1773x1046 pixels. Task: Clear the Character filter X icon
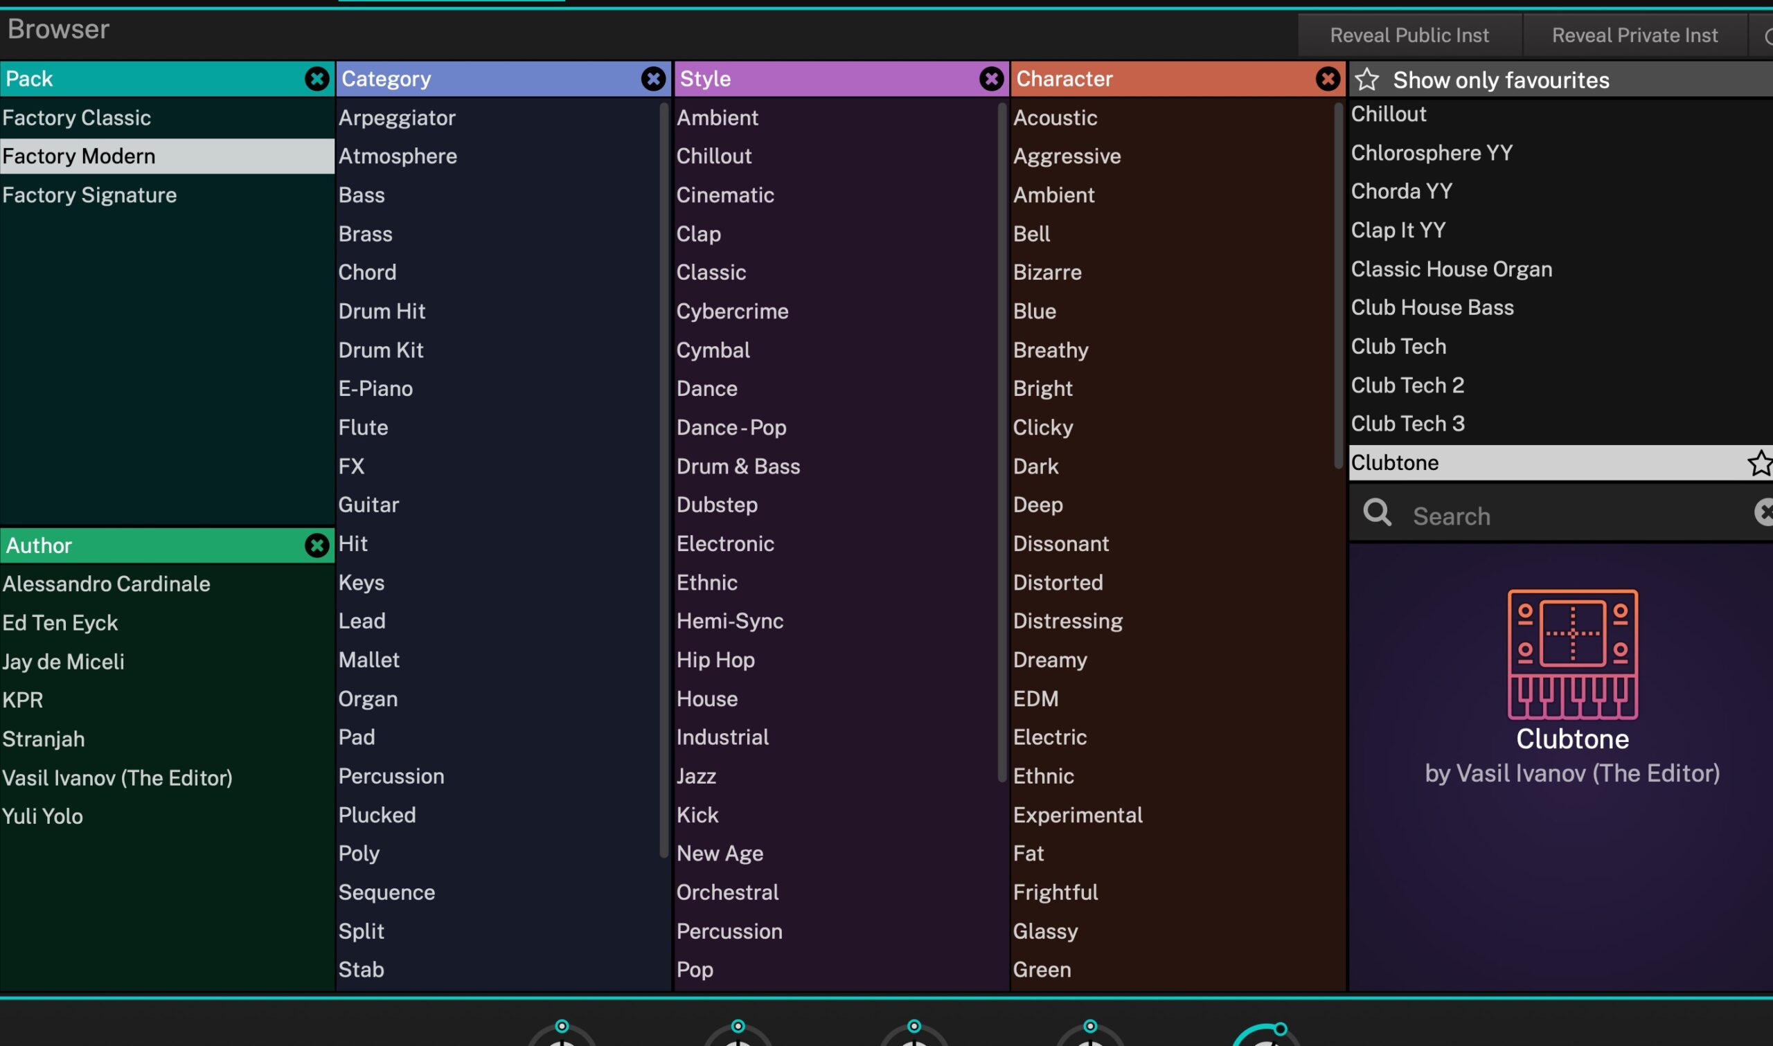click(x=1328, y=79)
